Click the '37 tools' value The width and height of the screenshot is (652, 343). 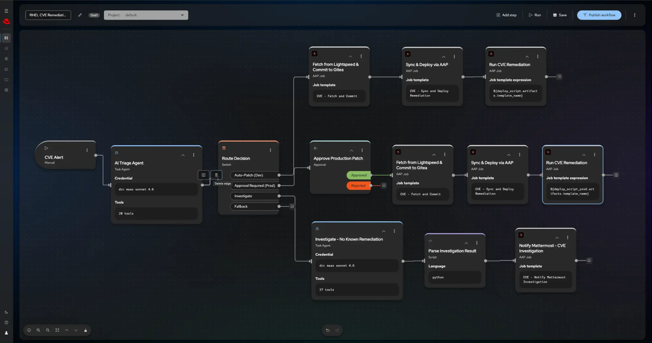[x=357, y=290]
